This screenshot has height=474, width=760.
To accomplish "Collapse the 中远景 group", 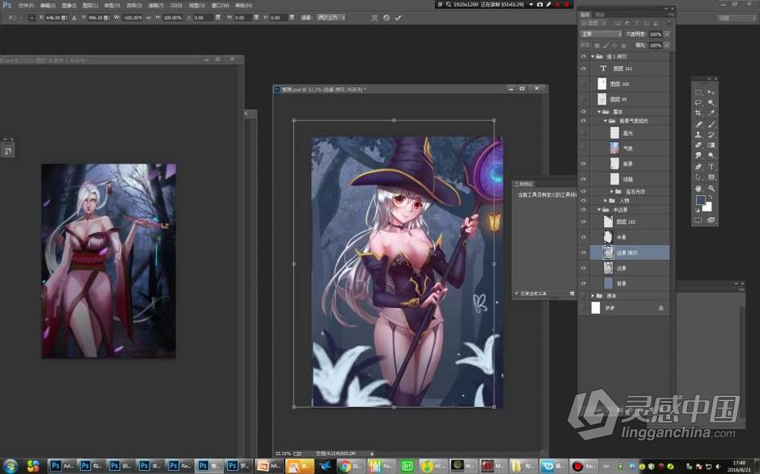I will 599,209.
